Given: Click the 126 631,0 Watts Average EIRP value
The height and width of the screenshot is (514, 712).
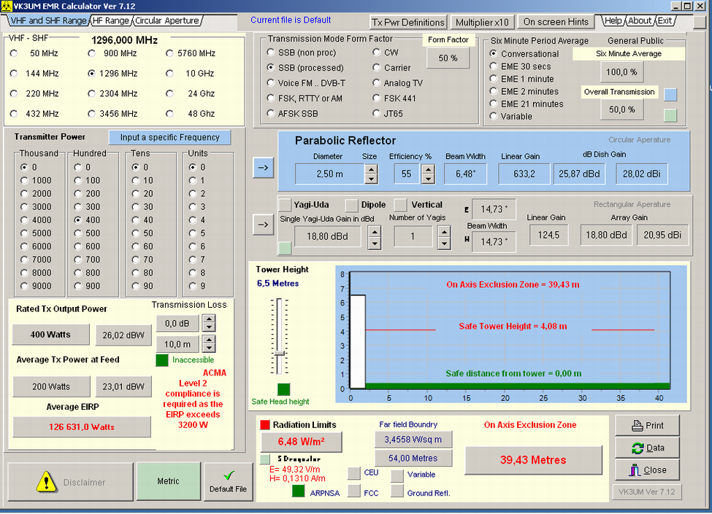Looking at the screenshot, I should tap(82, 427).
